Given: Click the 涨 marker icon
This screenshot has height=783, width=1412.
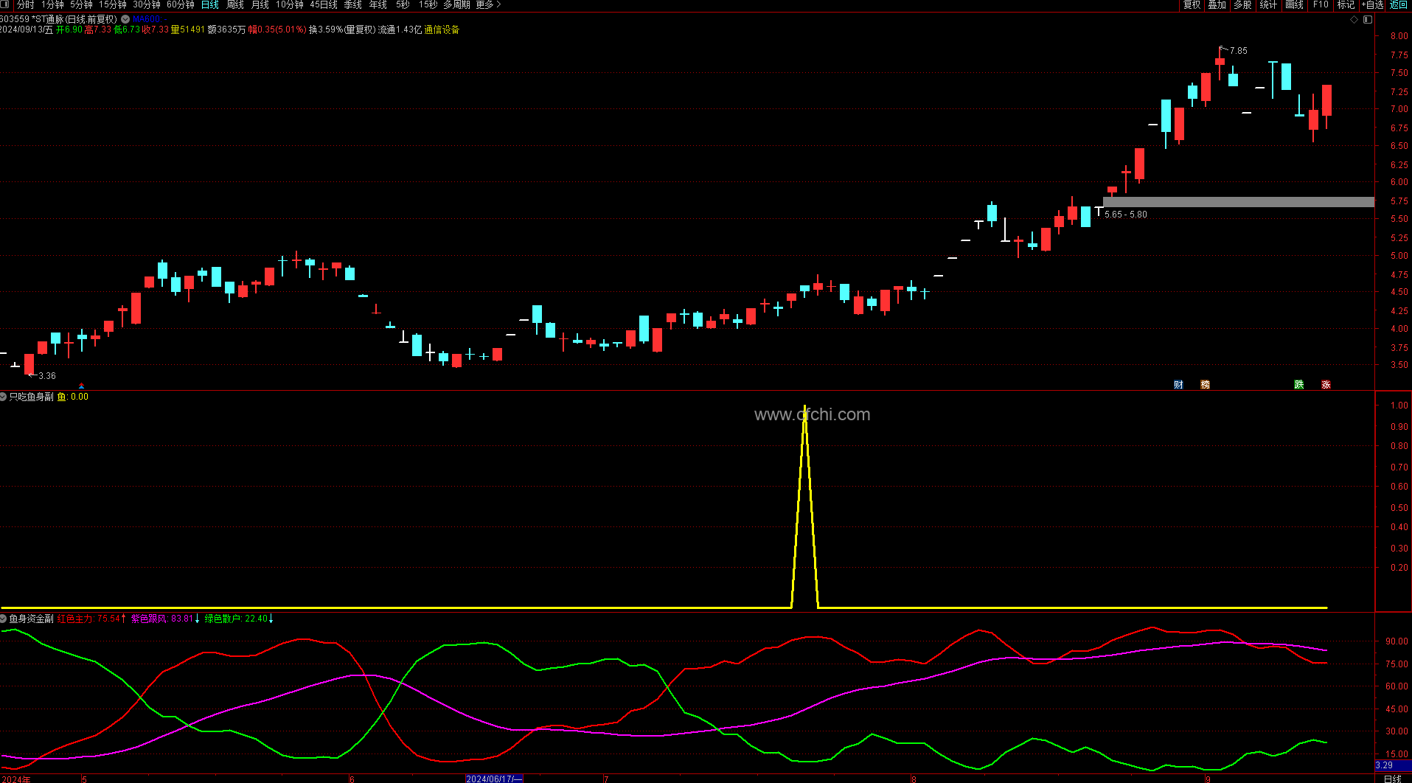Looking at the screenshot, I should pos(1326,385).
